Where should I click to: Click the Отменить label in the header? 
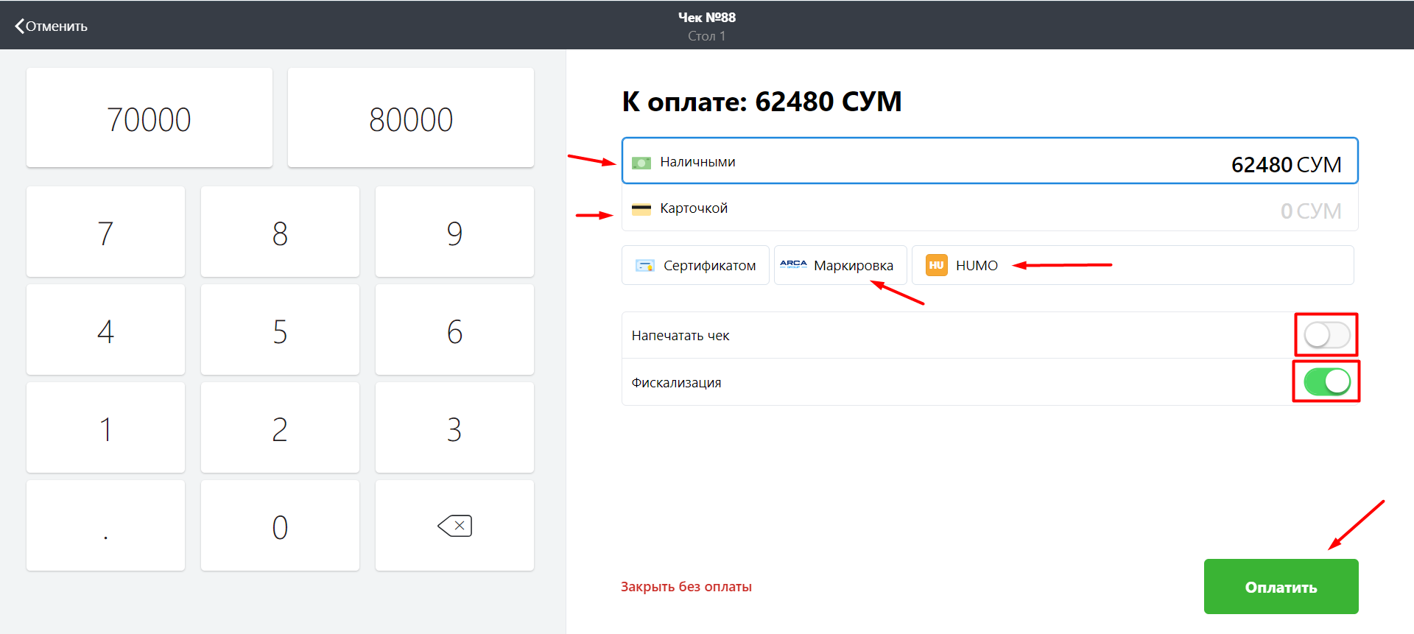coord(57,27)
